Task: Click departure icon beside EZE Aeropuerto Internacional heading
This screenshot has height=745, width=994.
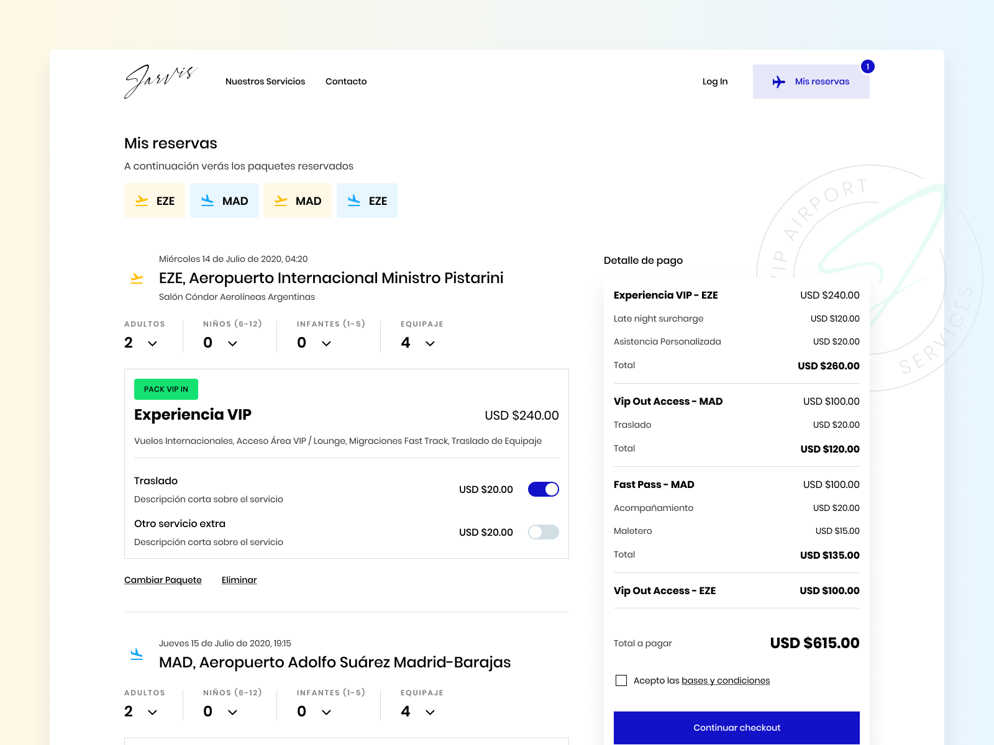Action: pos(137,278)
